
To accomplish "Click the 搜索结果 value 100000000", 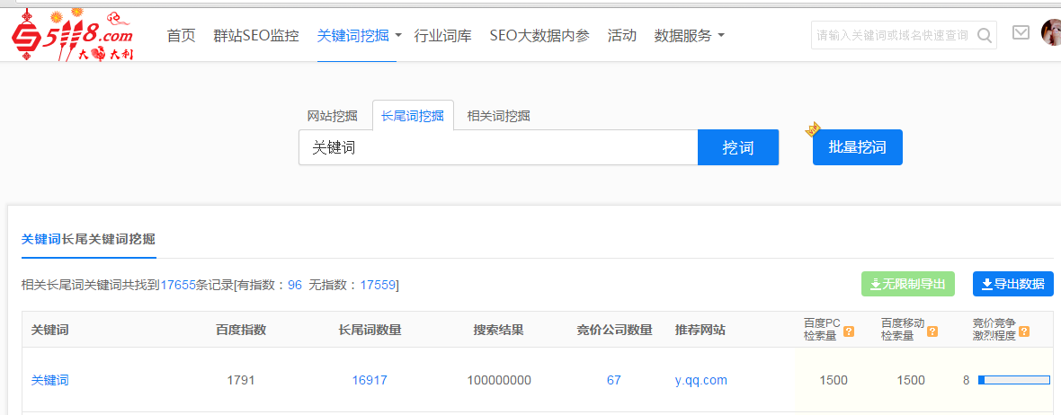I will pyautogui.click(x=499, y=381).
